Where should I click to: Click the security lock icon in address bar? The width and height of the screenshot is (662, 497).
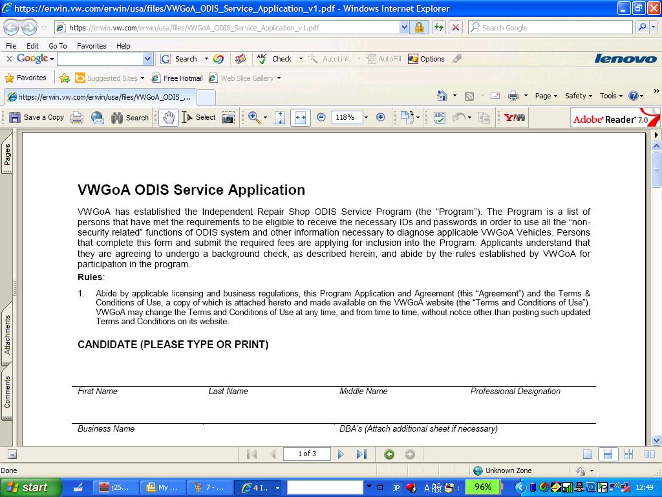[x=419, y=27]
